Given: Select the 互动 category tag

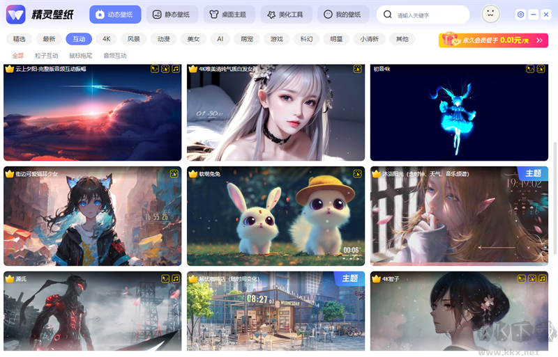Looking at the screenshot, I should [x=79, y=39].
